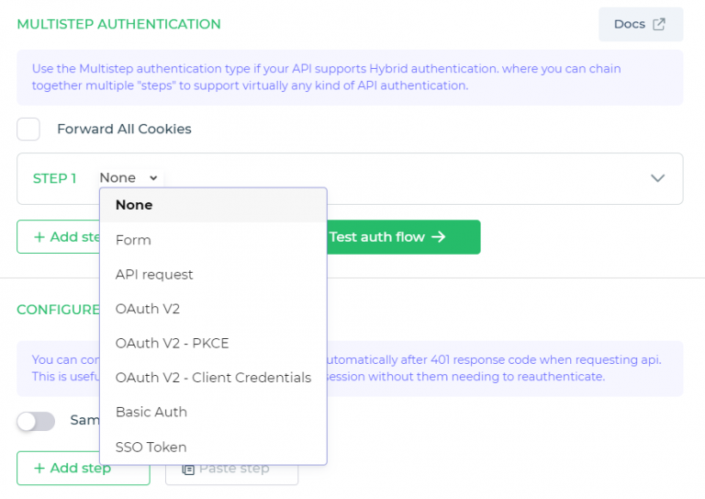The height and width of the screenshot is (499, 705).
Task: Select OAuth V2 - PKCE option
Action: pos(172,344)
